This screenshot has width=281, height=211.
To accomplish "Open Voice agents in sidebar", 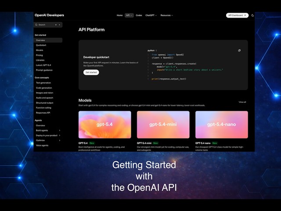I will pyautogui.click(x=42, y=146).
